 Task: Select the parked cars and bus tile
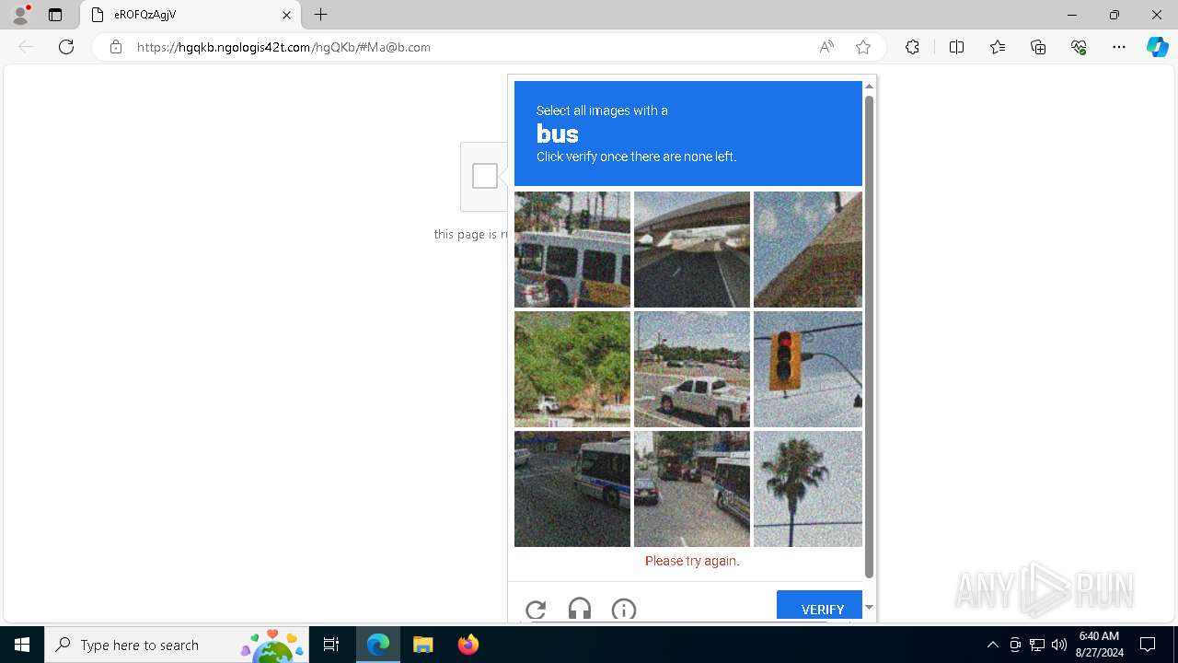pyautogui.click(x=692, y=489)
